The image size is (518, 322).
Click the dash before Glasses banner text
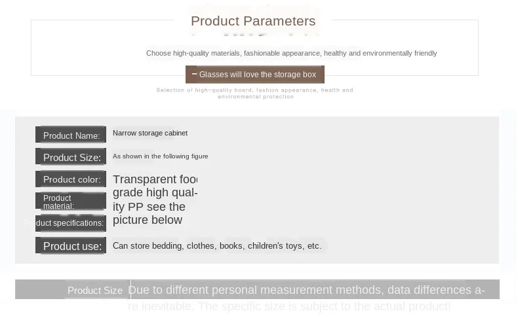pos(194,74)
